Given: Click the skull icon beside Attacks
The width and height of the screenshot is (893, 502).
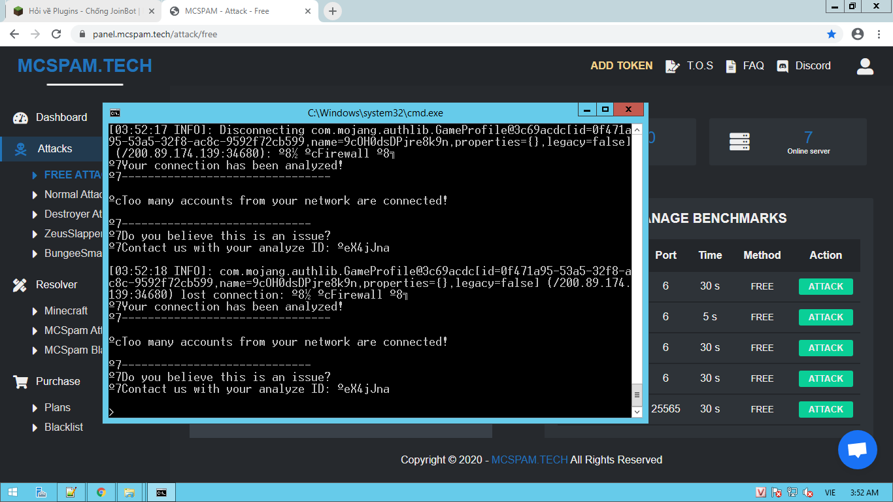Looking at the screenshot, I should tap(21, 149).
